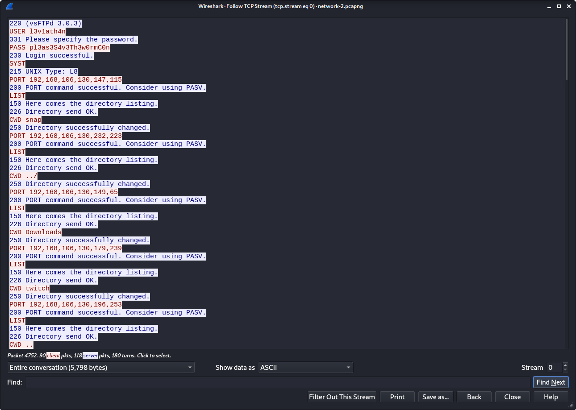Screen dimensions: 576x410
Task: Click 'PORT 192,168,106,130,179,239' line
Action: [x=66, y=248]
